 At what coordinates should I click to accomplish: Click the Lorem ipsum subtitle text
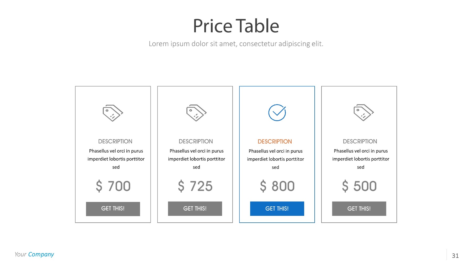236,44
